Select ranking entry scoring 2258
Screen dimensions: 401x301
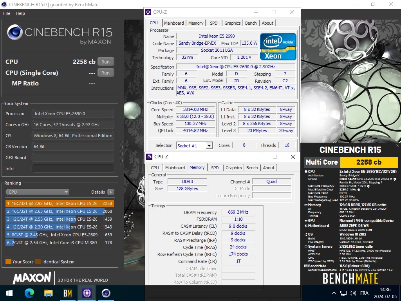pyautogui.click(x=60, y=203)
